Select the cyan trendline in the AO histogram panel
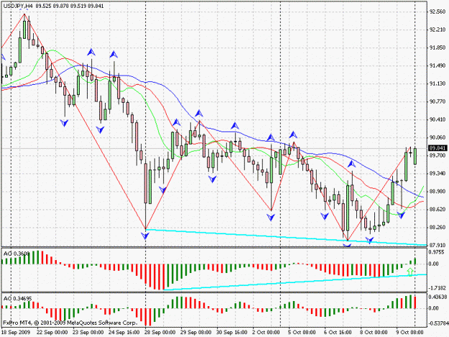Viewport: 449px width, 337px height. (295, 282)
